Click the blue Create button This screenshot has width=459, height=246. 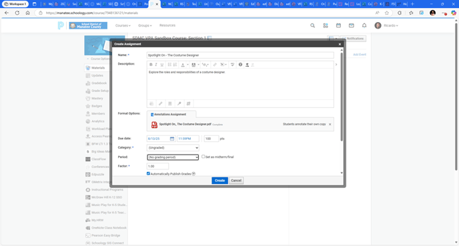pyautogui.click(x=219, y=181)
